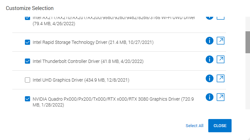This screenshot has width=250, height=140.
Task: Open NVIDIA Quadro Graphics Driver external link
Action: [220, 97]
